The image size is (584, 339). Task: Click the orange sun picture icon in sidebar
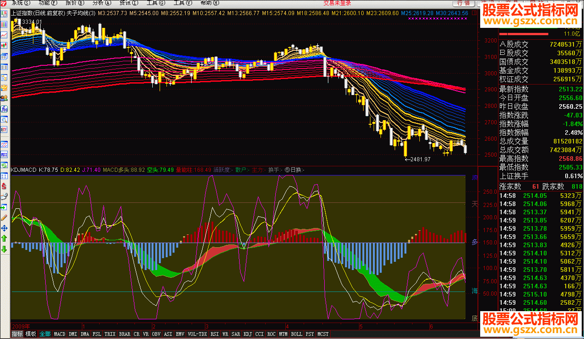click(4, 88)
